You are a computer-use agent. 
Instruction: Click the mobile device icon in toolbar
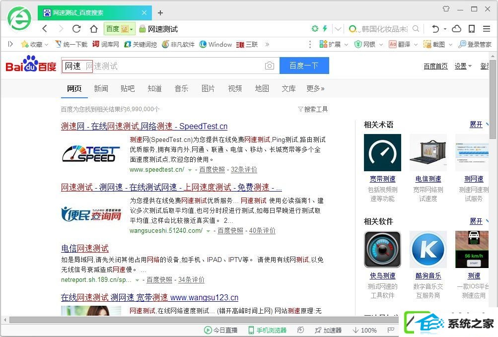[472, 29]
